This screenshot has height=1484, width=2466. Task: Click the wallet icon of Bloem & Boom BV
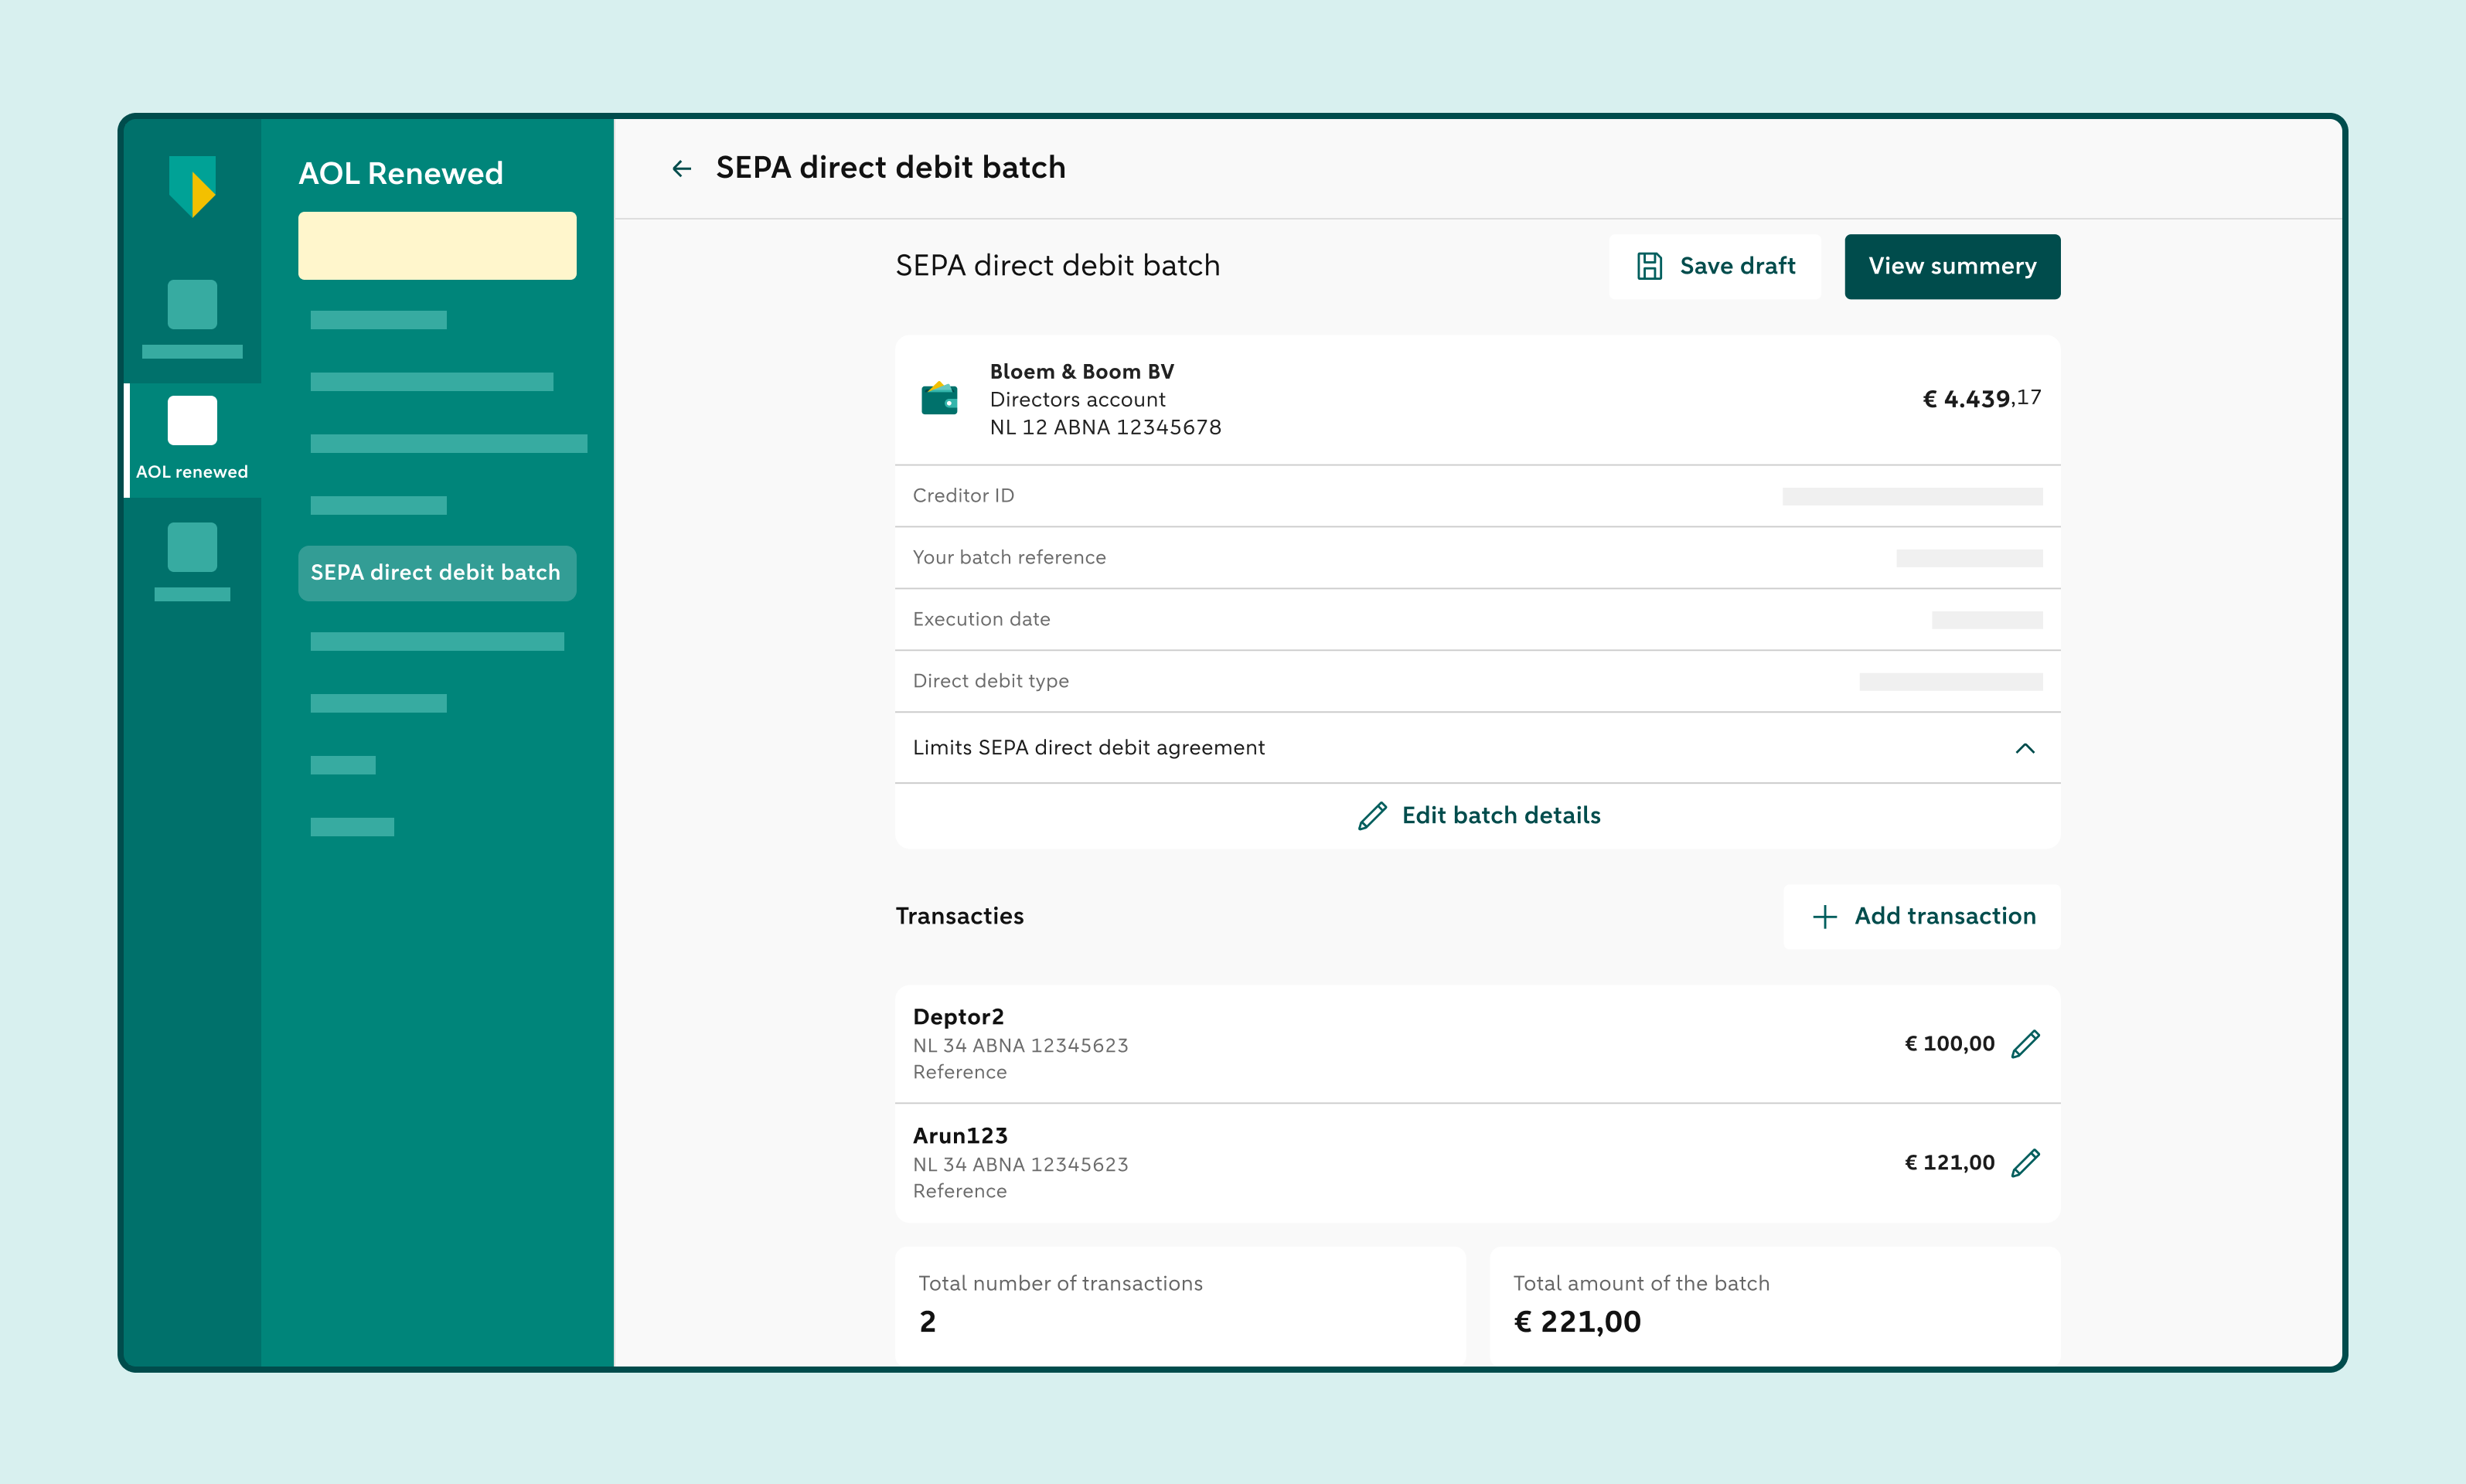click(x=939, y=398)
